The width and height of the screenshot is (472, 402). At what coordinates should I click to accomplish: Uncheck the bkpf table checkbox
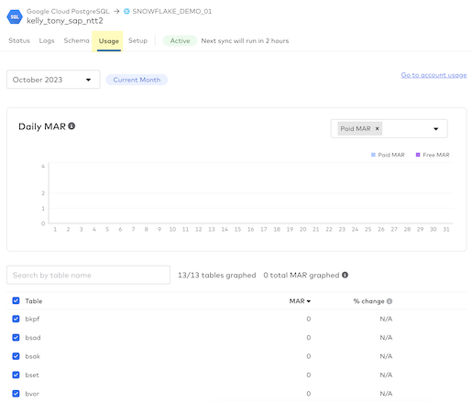click(x=16, y=319)
